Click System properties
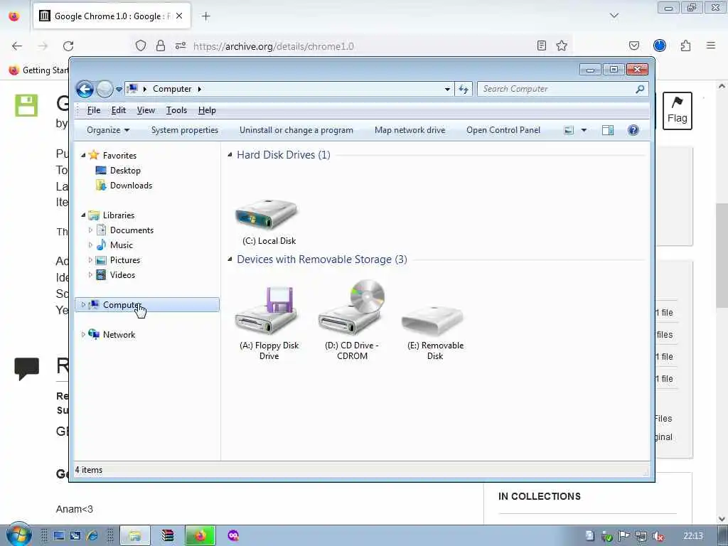The image size is (728, 546). [184, 130]
